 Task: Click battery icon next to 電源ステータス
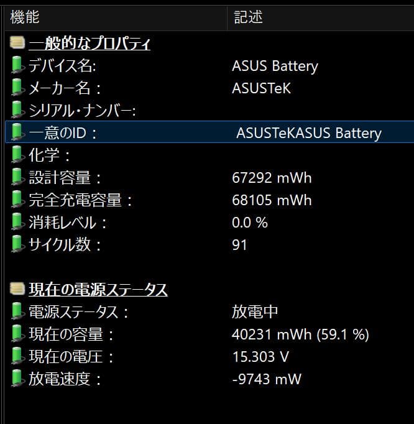point(17,311)
